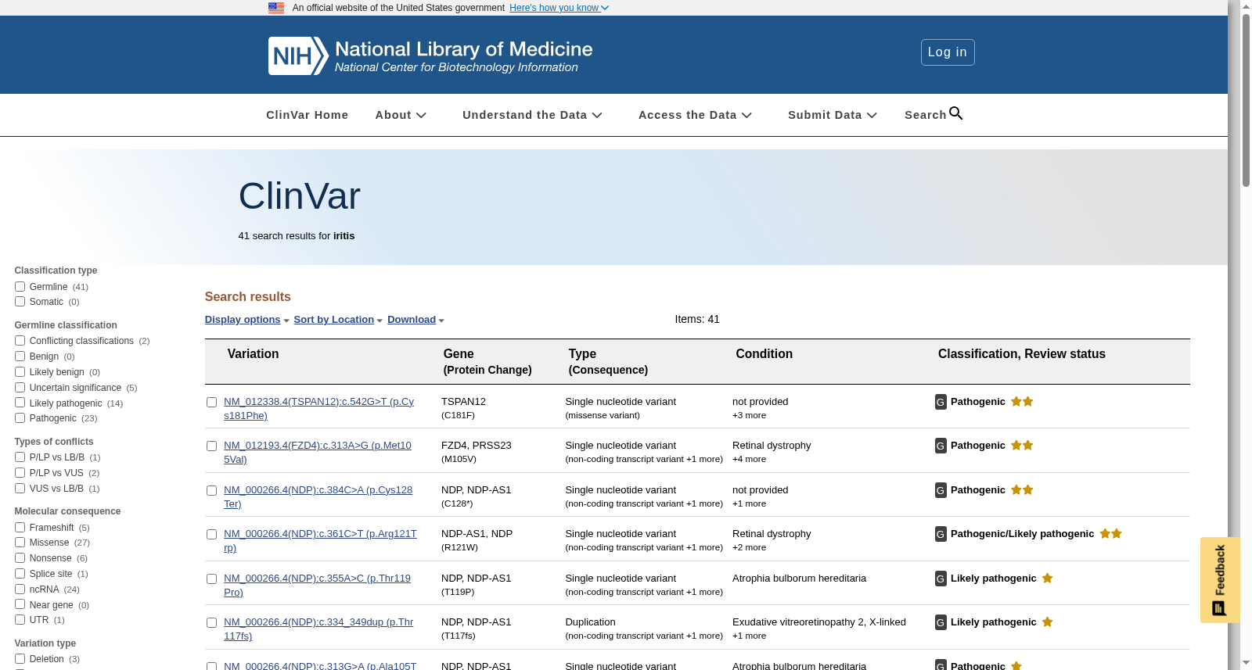Open the Download dropdown
Screen dimensions: 1252x670
click(416, 320)
